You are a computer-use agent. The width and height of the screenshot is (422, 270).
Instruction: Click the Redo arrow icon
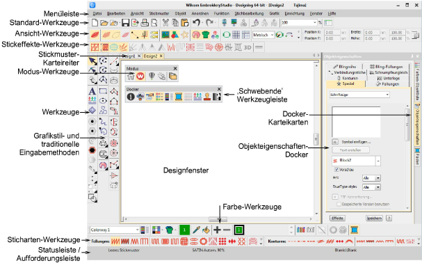tap(209, 22)
